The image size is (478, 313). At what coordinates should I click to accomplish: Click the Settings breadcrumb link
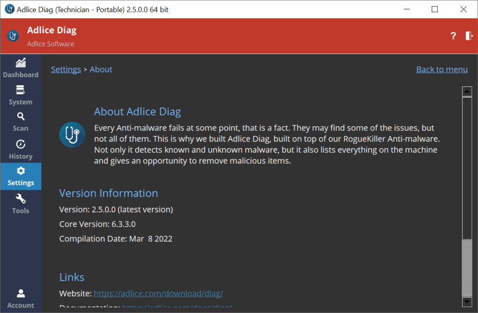click(x=66, y=70)
